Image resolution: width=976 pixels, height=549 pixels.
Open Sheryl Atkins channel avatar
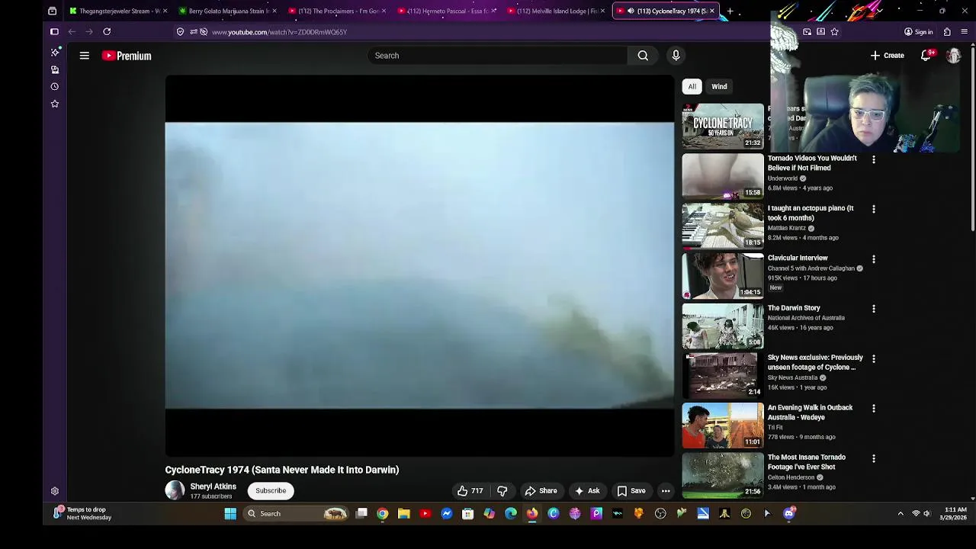coord(175,490)
